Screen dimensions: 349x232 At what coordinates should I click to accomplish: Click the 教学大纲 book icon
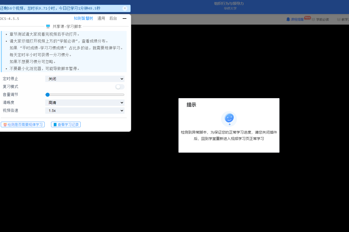tap(339, 19)
